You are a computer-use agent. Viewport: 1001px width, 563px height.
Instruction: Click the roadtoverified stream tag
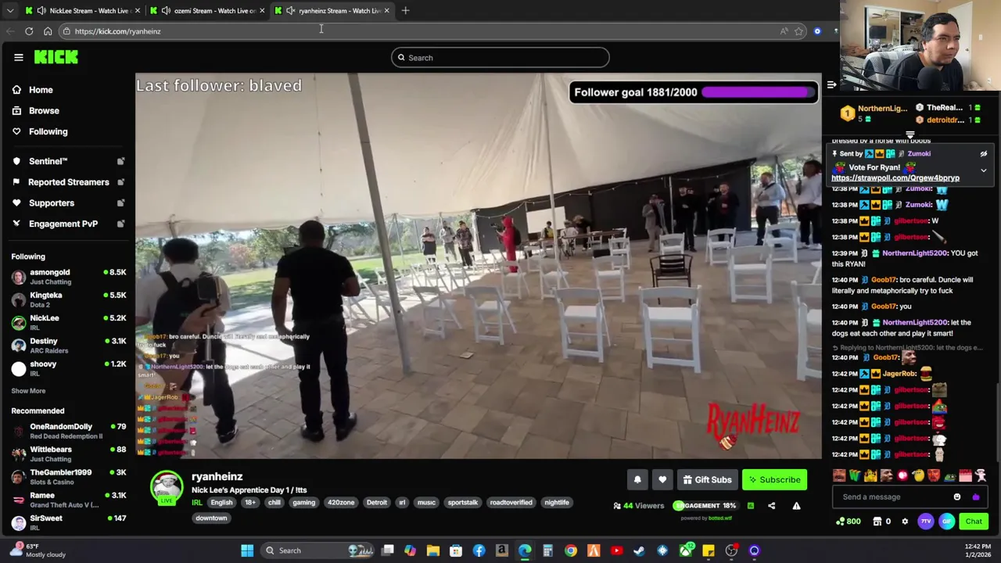point(511,503)
